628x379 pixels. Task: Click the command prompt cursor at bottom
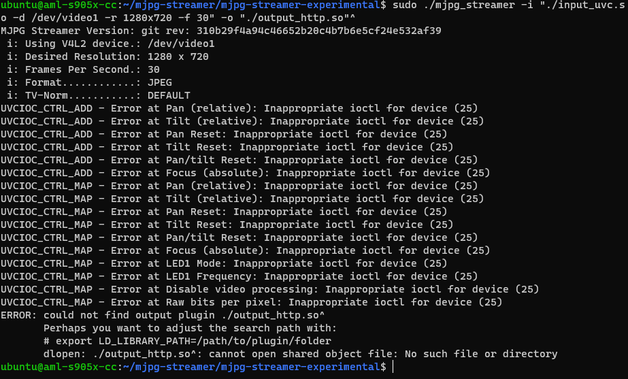tap(393, 367)
